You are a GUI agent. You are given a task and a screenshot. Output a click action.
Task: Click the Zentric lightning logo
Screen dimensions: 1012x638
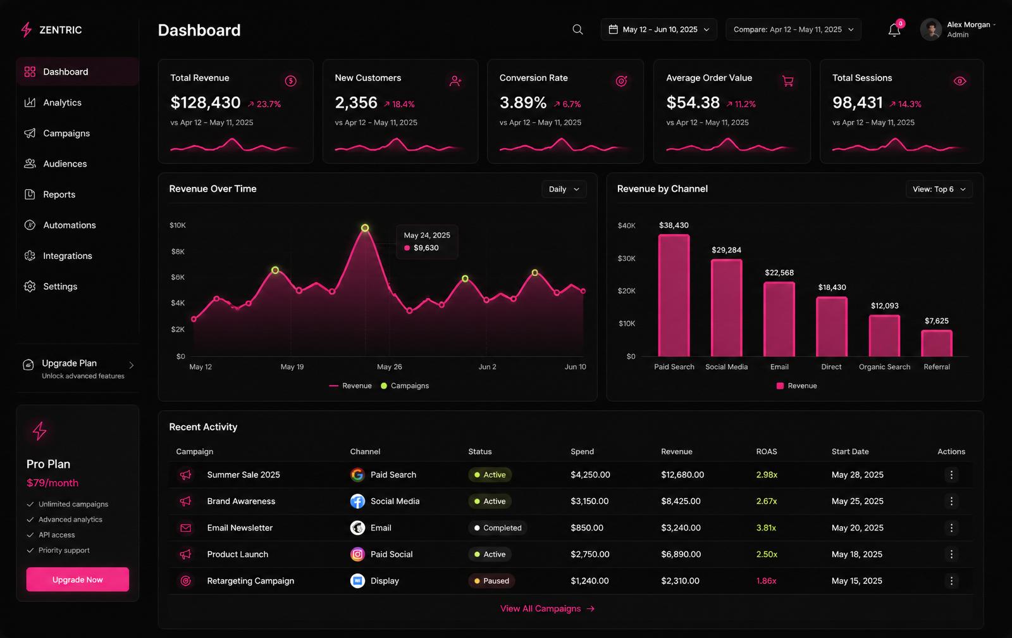pyautogui.click(x=27, y=30)
